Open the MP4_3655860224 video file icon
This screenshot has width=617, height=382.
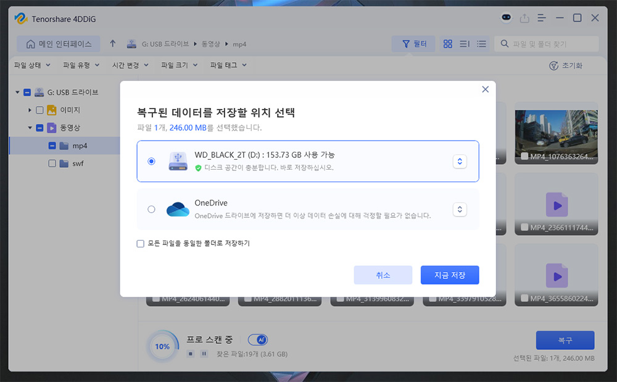coord(557,276)
